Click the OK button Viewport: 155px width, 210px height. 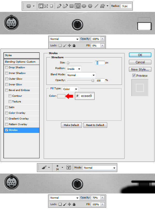click(x=140, y=55)
